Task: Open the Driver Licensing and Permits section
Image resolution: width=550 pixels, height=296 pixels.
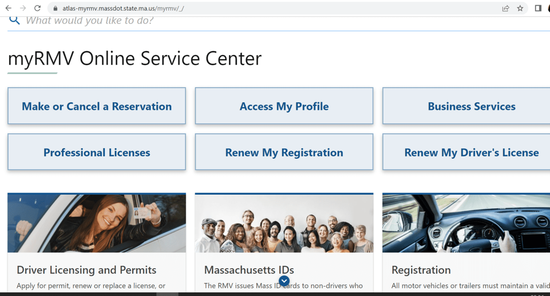Action: tap(86, 270)
